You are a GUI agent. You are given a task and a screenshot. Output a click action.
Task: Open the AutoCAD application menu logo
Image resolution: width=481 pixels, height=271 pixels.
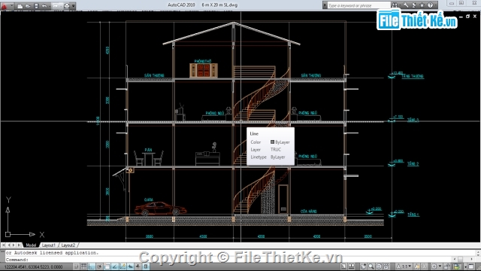pyautogui.click(x=5, y=5)
